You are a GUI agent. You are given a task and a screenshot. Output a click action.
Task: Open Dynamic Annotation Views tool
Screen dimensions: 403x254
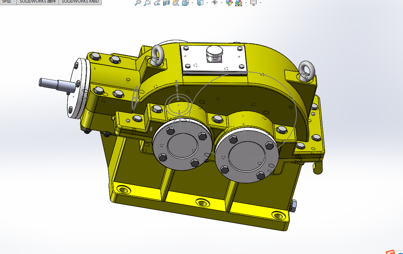coord(176,3)
